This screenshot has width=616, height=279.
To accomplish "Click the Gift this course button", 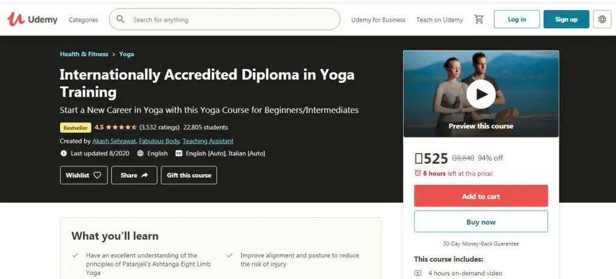I will click(x=189, y=175).
